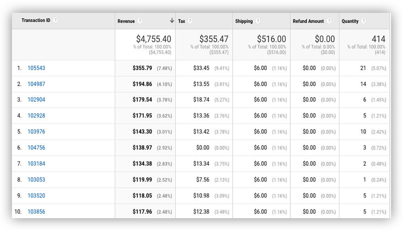The height and width of the screenshot is (231, 403).
Task: Click the Refund Amount help icon
Action: (329, 21)
